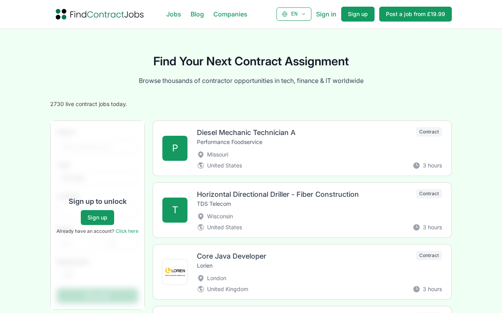
Task: Click the "Browse thousands of contractor opportunities" subtitle
Action: pos(251,81)
